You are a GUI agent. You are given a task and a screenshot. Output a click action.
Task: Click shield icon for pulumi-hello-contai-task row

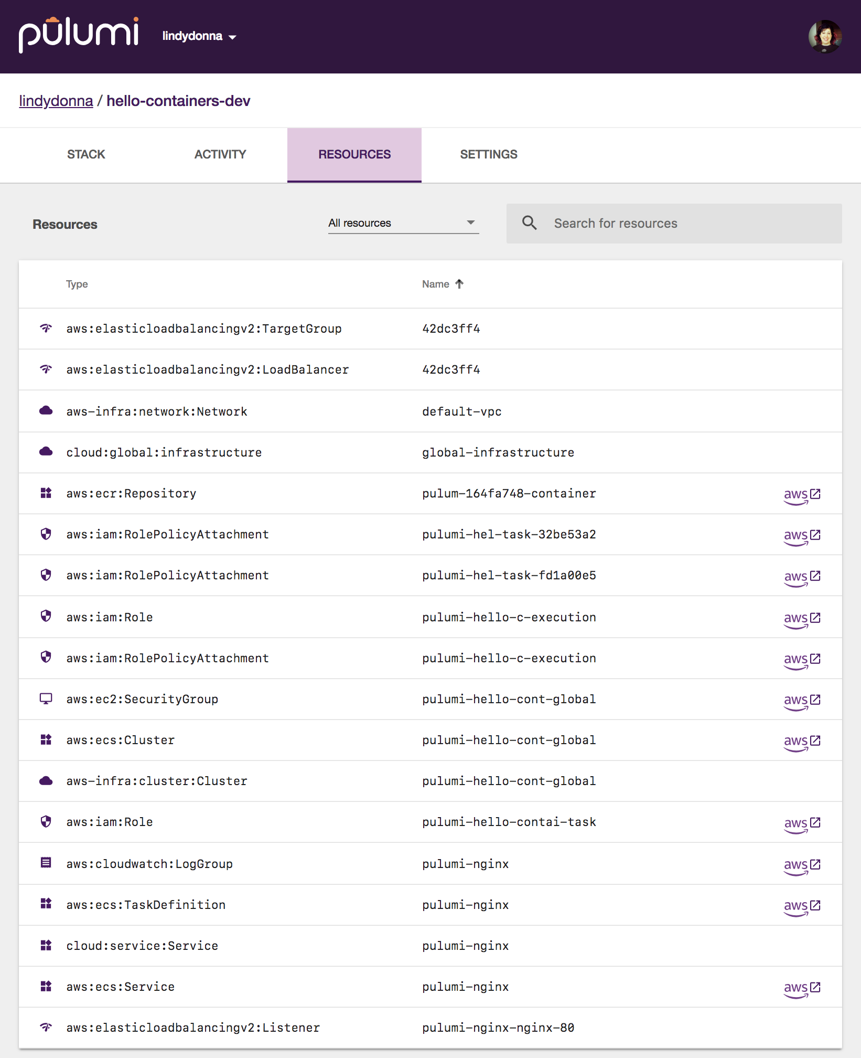pos(46,822)
